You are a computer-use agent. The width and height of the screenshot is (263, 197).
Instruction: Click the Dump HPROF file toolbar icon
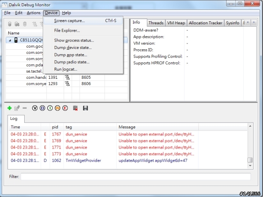tap(17, 24)
